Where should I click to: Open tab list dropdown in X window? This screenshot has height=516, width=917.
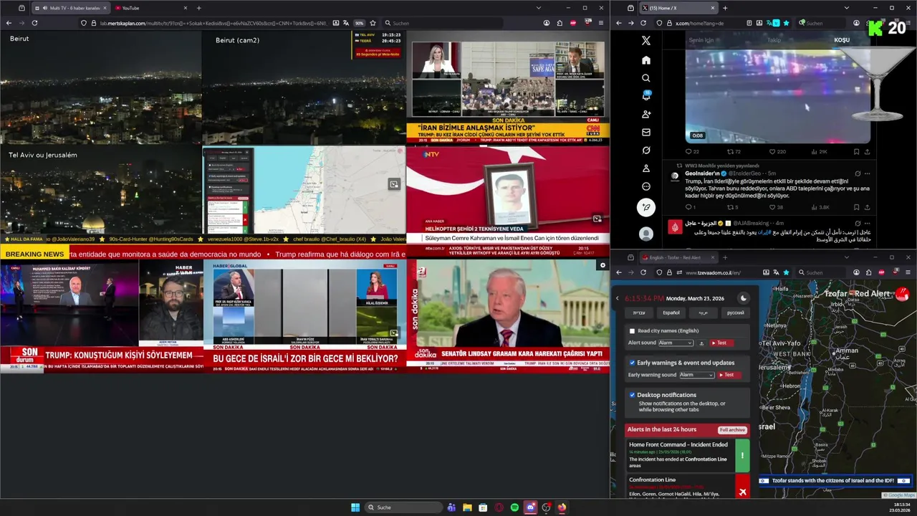pyautogui.click(x=845, y=8)
